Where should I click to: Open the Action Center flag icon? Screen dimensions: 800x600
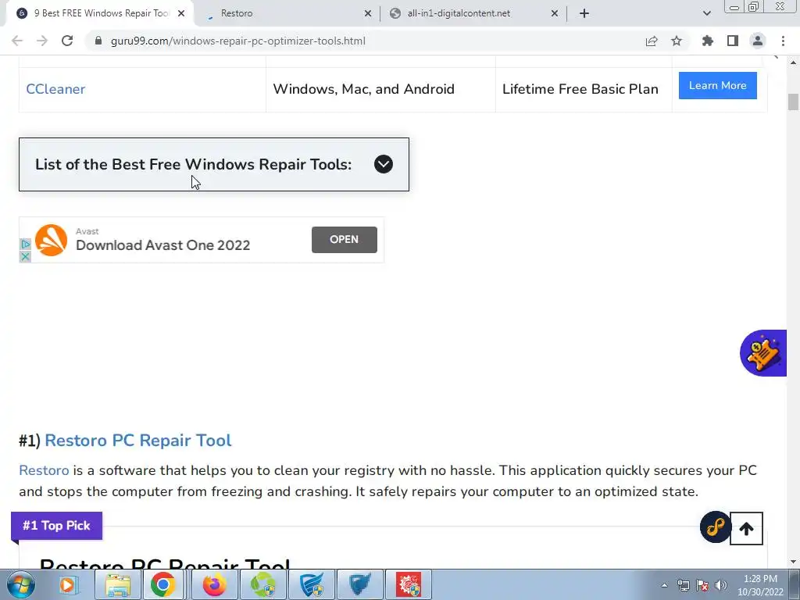[x=702, y=585]
